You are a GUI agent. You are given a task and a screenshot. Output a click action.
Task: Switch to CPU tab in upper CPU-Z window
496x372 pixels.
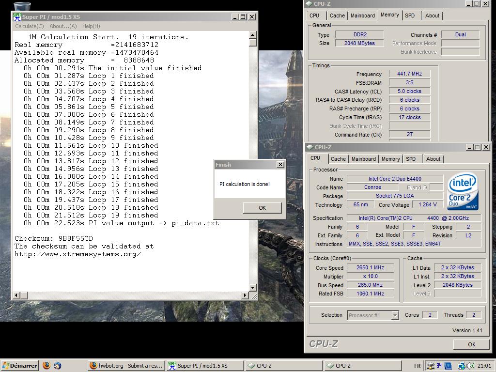(314, 15)
